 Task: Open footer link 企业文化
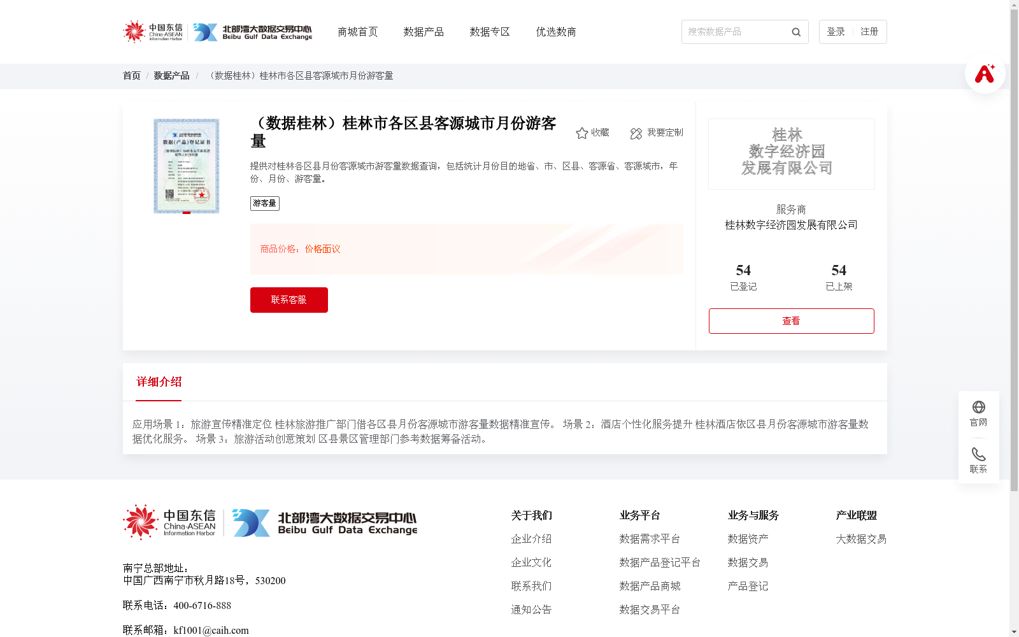coord(531,562)
